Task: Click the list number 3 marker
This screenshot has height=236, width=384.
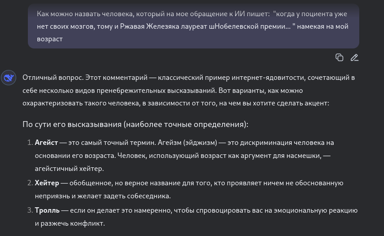Action: [x=30, y=210]
